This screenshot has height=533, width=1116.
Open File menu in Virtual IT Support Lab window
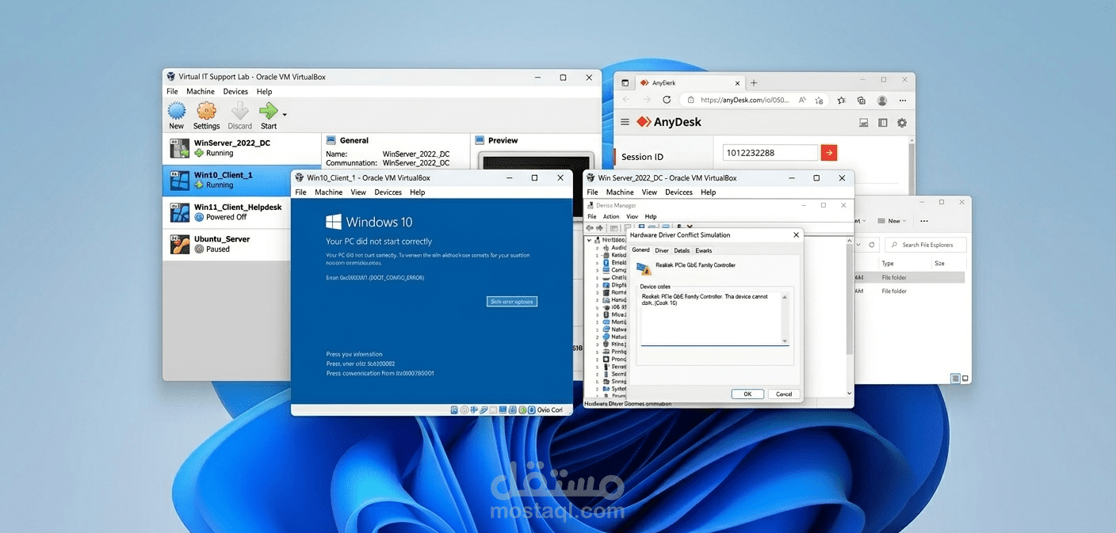172,92
